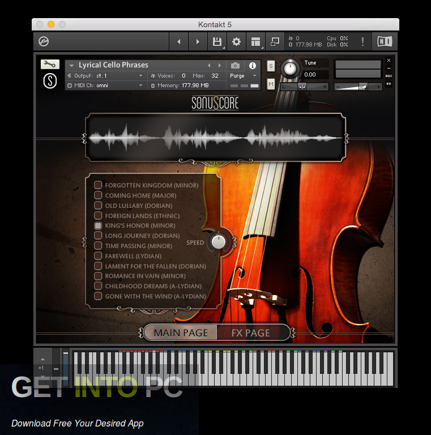The width and height of the screenshot is (431, 435).
Task: Open the Output st. 1 dropdown
Action: [x=105, y=76]
